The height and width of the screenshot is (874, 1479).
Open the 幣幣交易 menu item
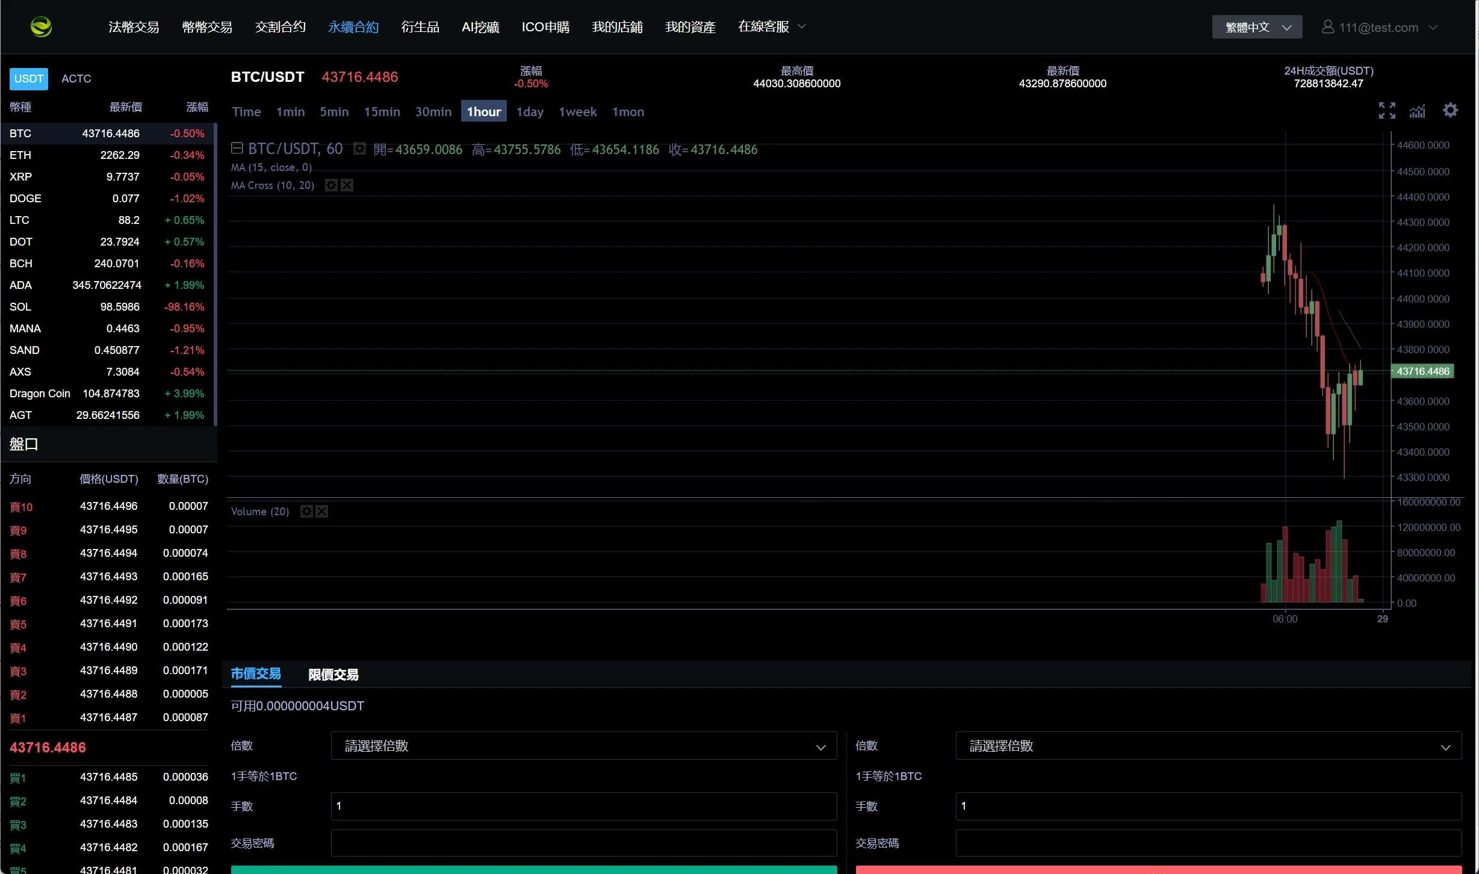tap(206, 27)
